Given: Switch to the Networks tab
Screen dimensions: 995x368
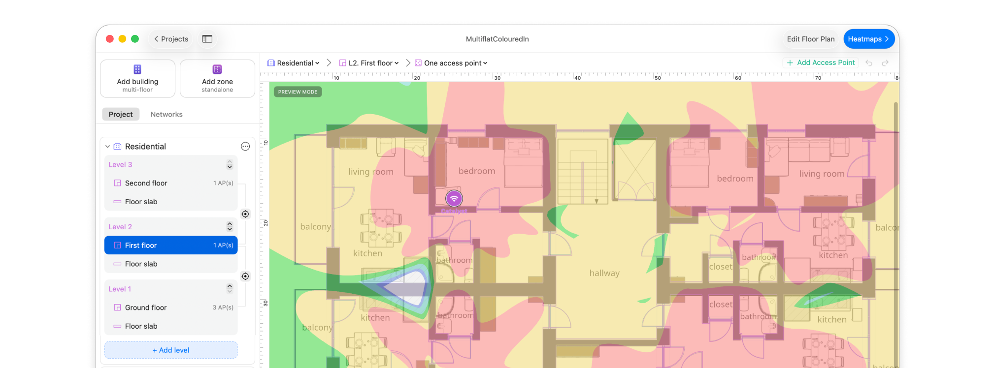Looking at the screenshot, I should click(166, 114).
